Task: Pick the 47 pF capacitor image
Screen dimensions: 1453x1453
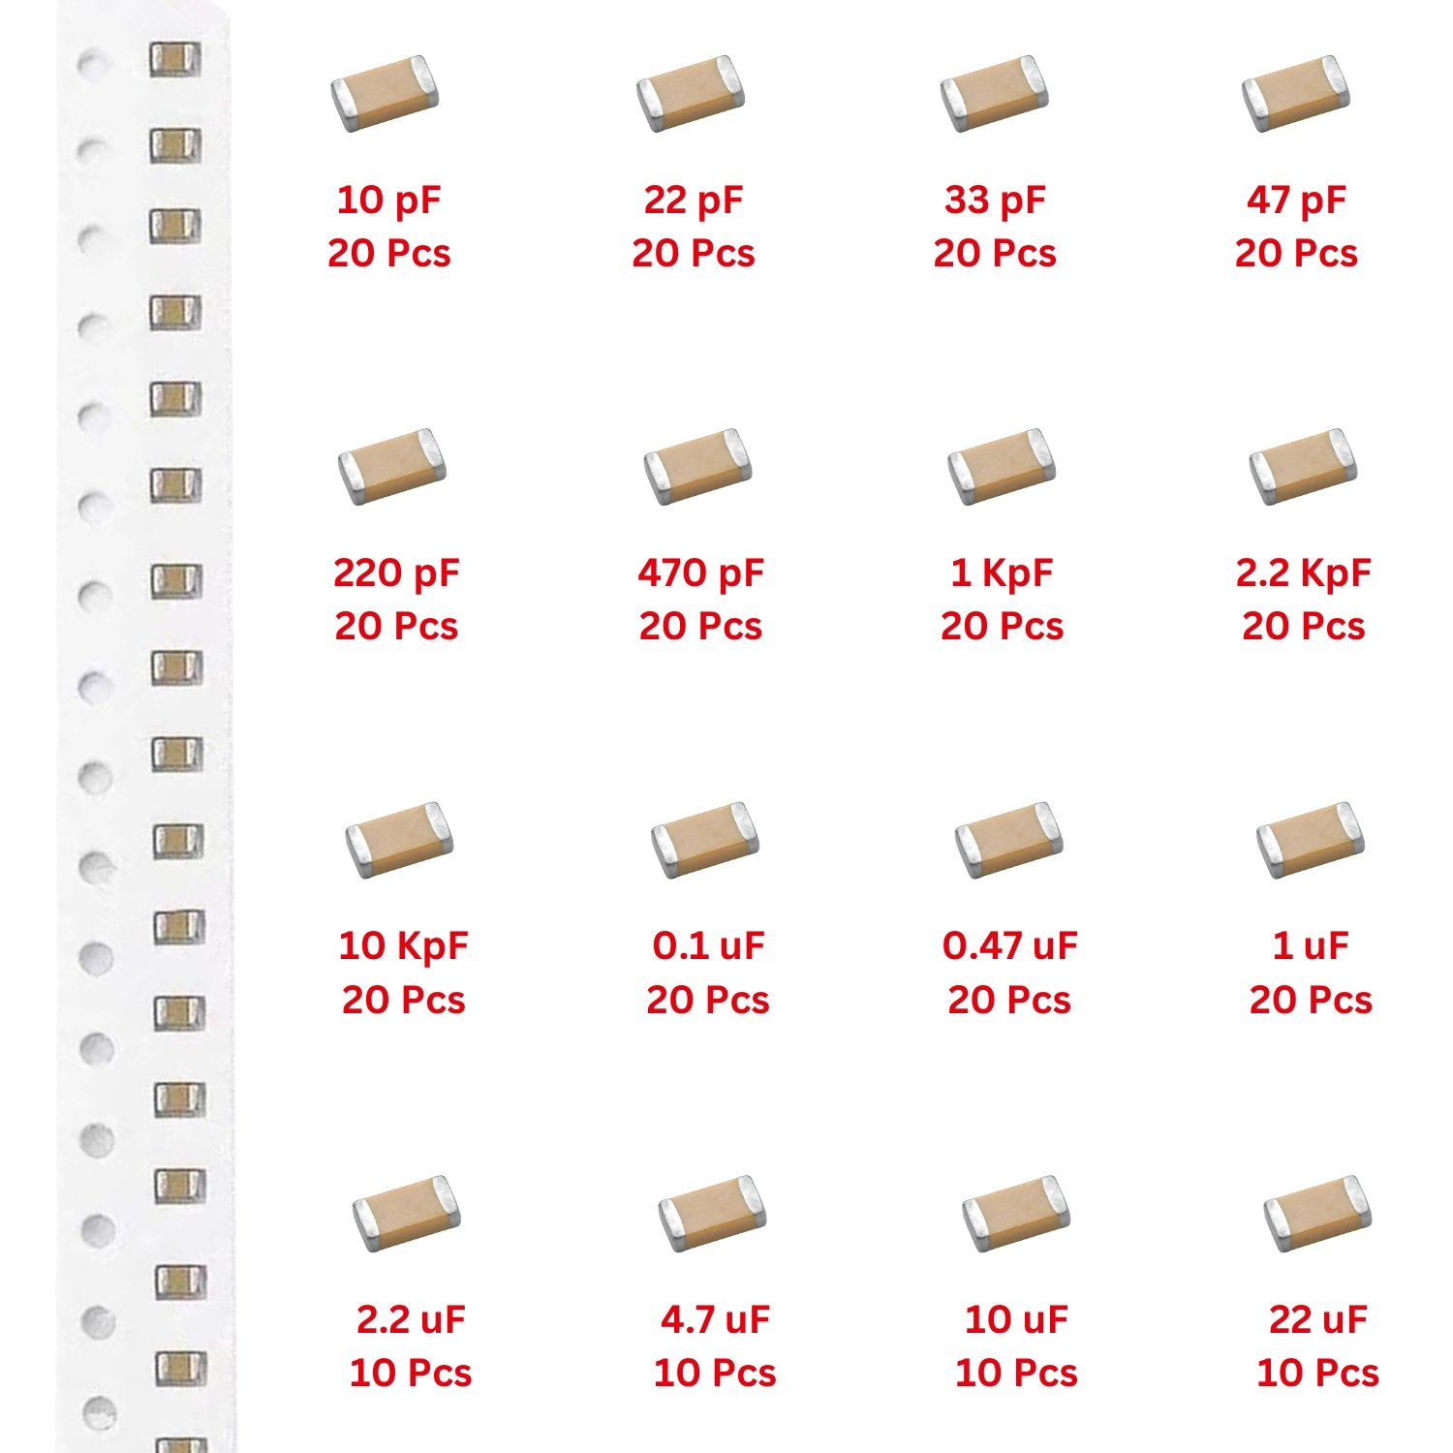Action: [1296, 93]
